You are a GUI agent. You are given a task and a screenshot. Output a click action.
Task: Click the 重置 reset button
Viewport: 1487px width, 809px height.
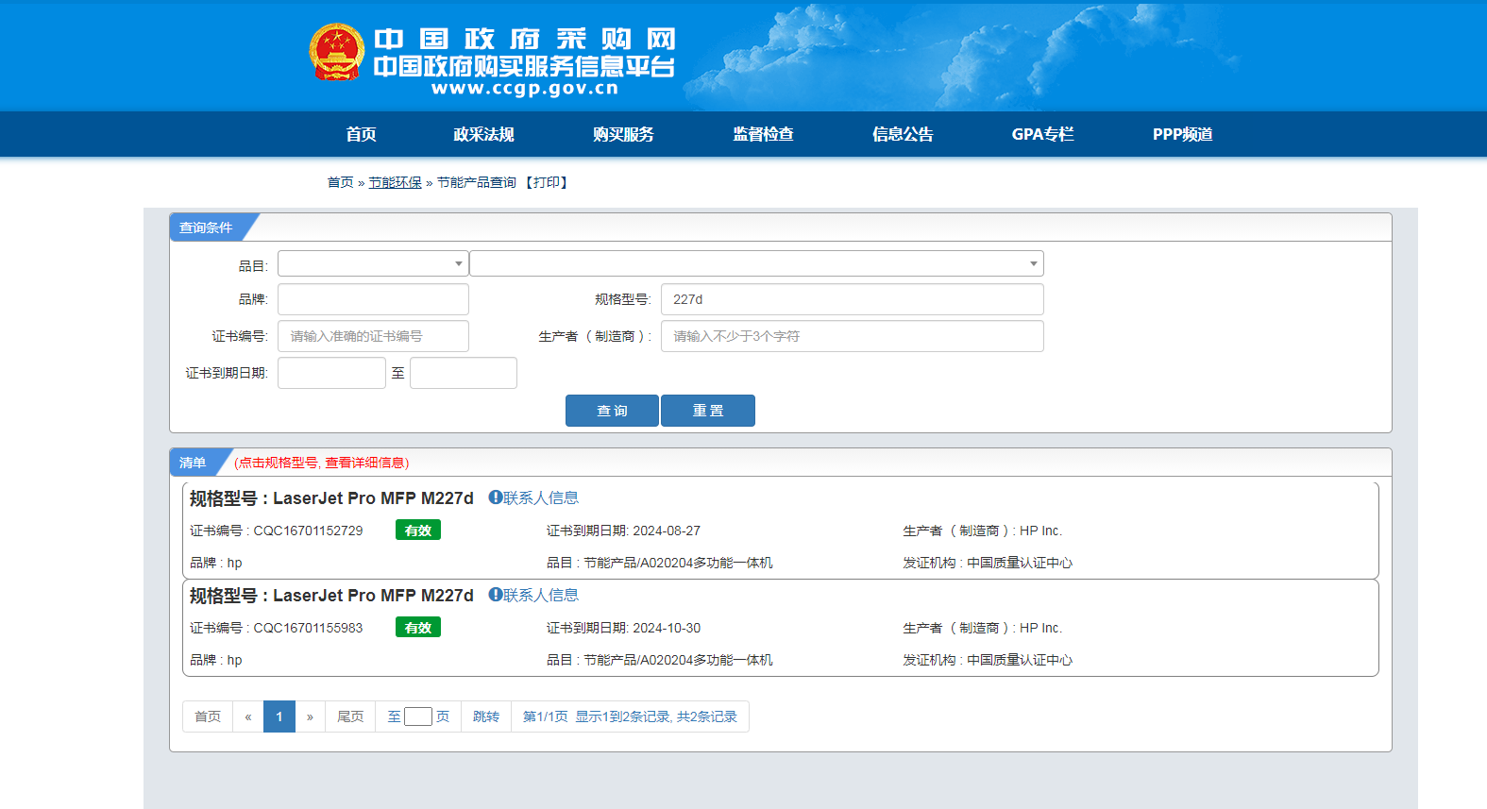[708, 411]
